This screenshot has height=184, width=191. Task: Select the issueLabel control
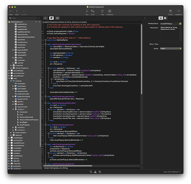21,84
